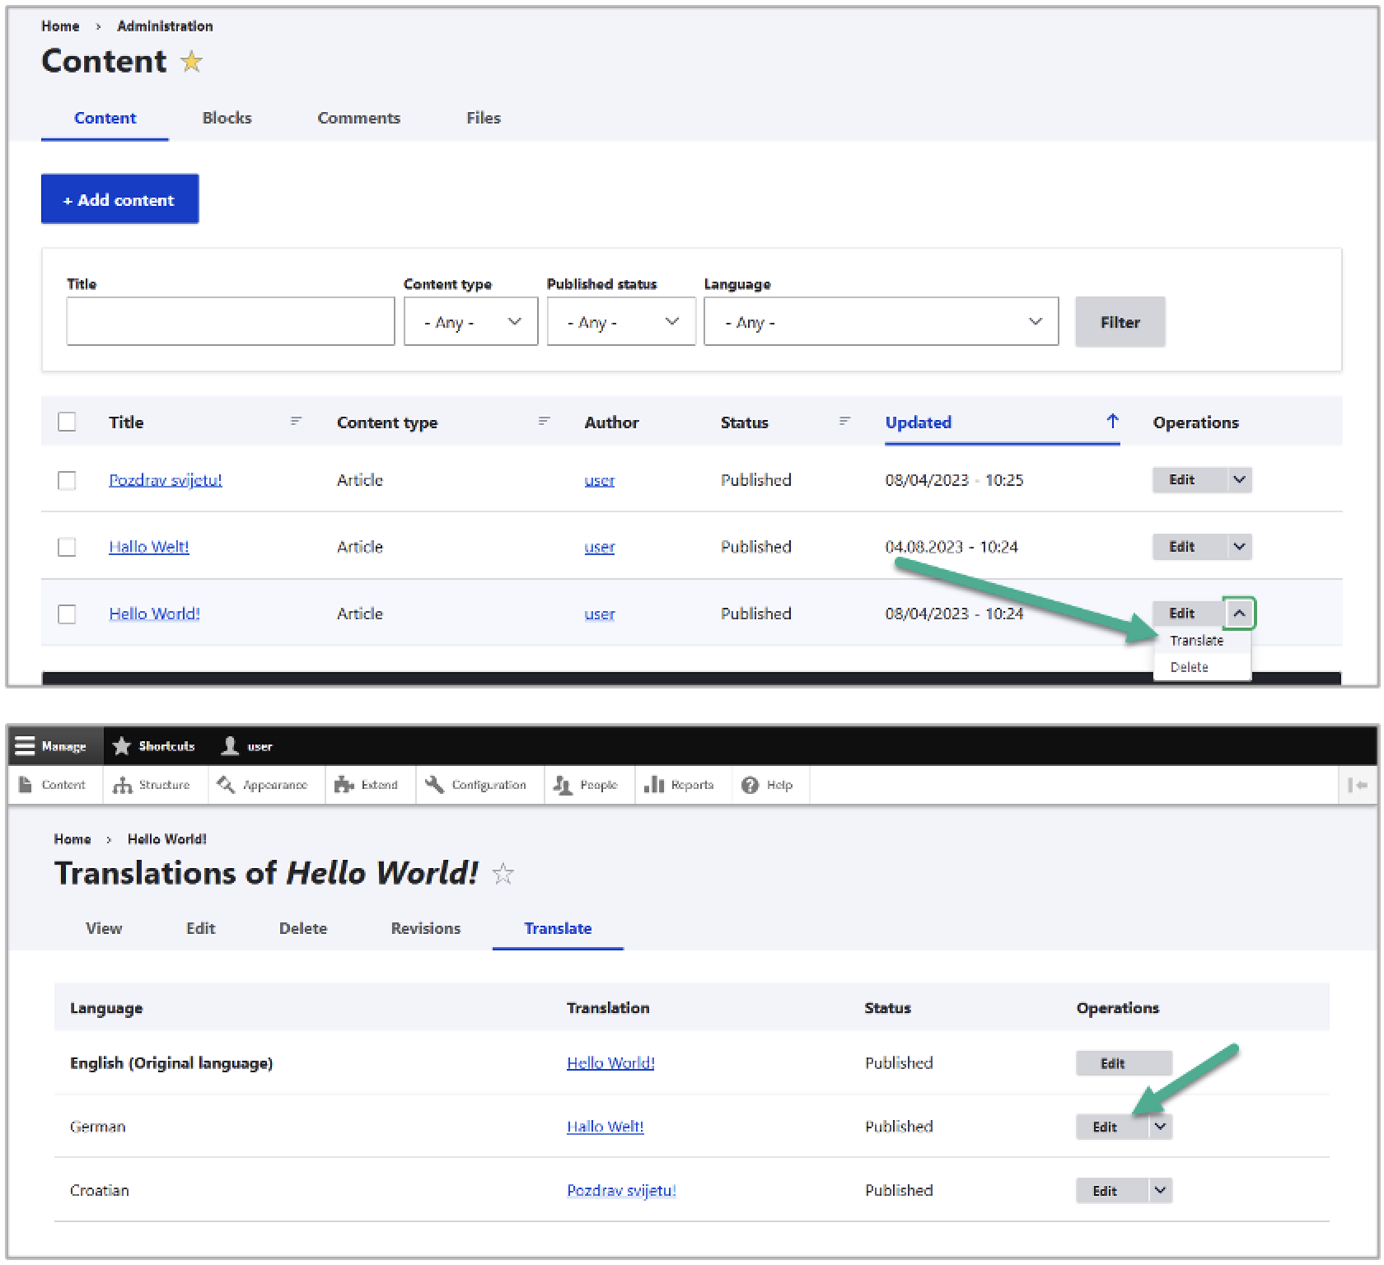The image size is (1384, 1265).
Task: Open Help in admin toolbar
Action: (x=768, y=785)
